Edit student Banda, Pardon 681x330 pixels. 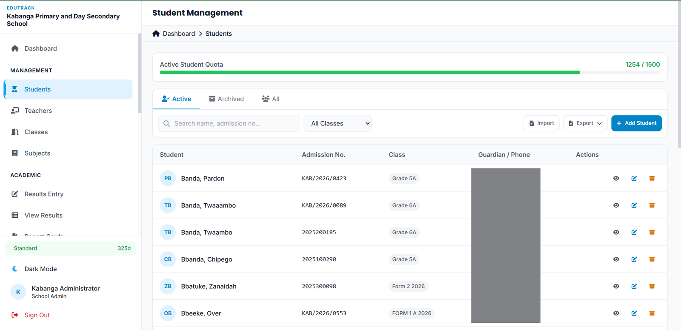(634, 178)
